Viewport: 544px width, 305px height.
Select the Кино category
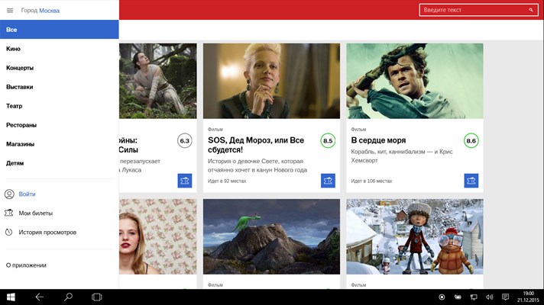point(60,49)
